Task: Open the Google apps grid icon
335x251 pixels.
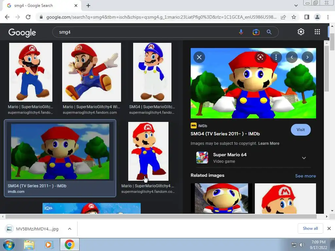Action: [x=317, y=32]
